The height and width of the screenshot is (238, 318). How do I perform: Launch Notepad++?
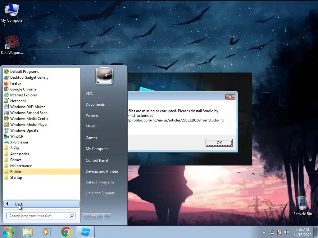(x=42, y=101)
